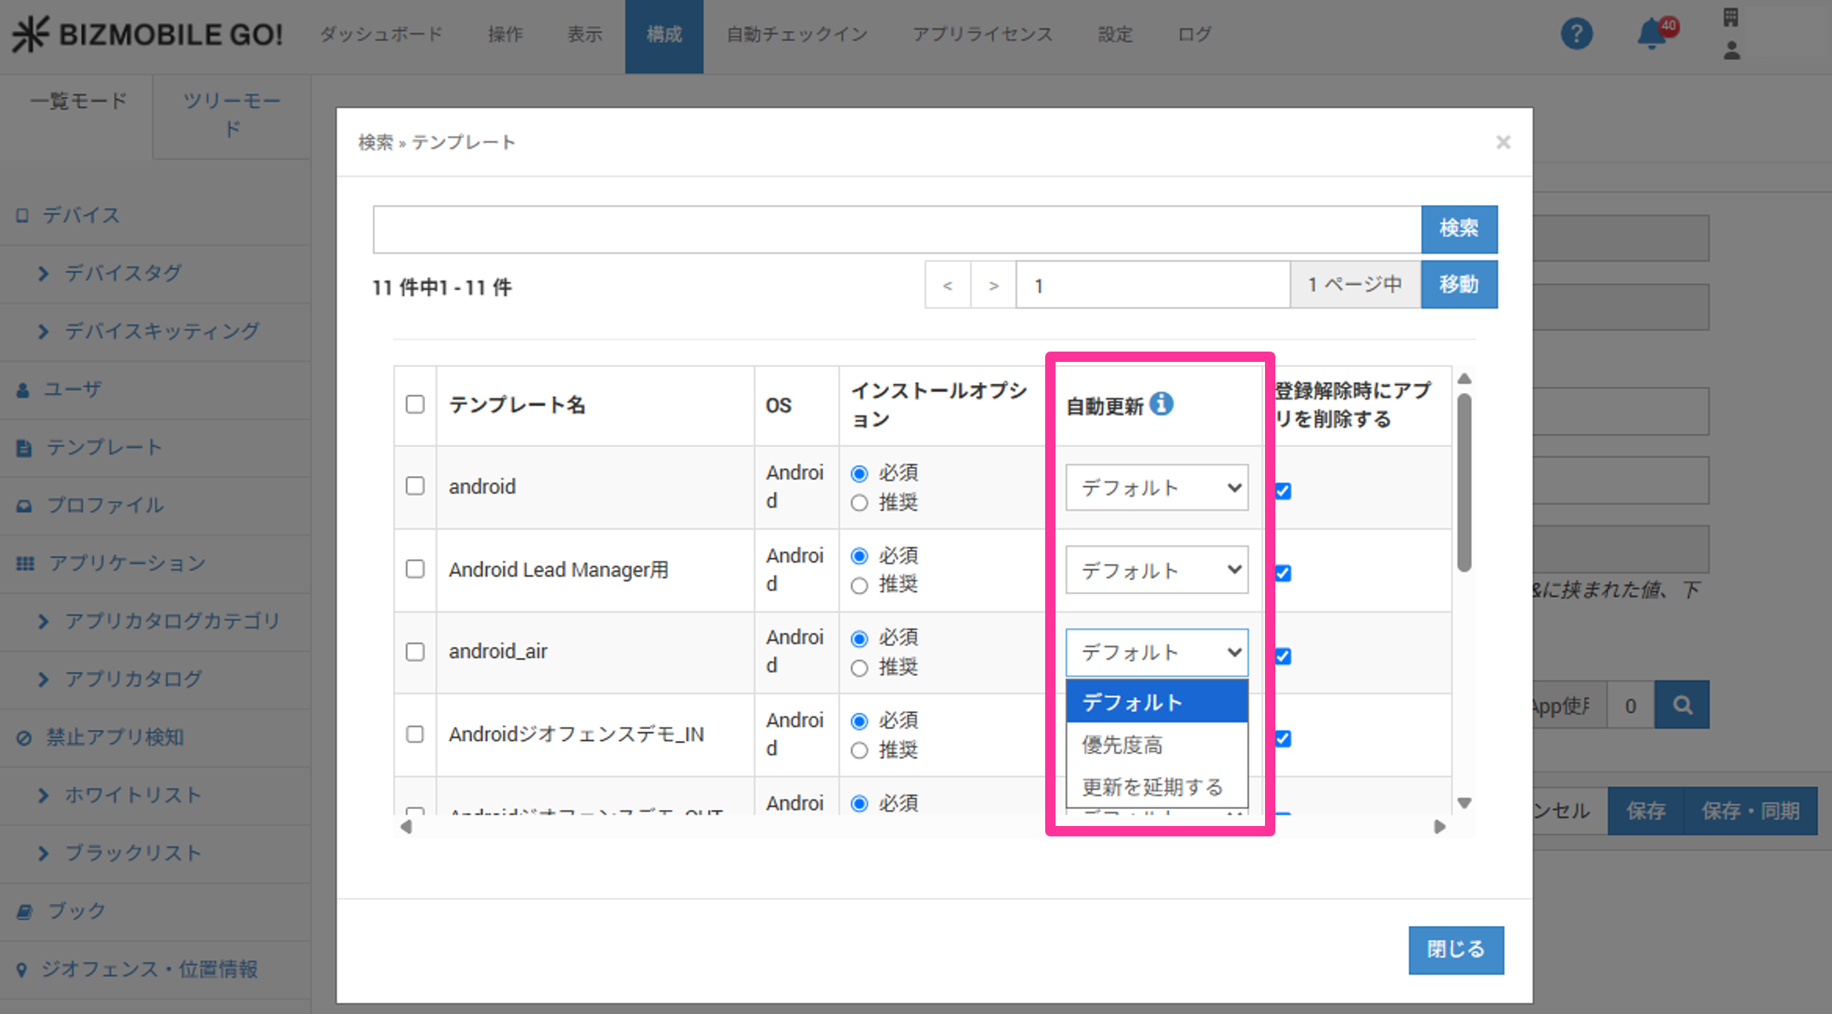Check the android template row checkbox
This screenshot has width=1832, height=1014.
[x=415, y=486]
